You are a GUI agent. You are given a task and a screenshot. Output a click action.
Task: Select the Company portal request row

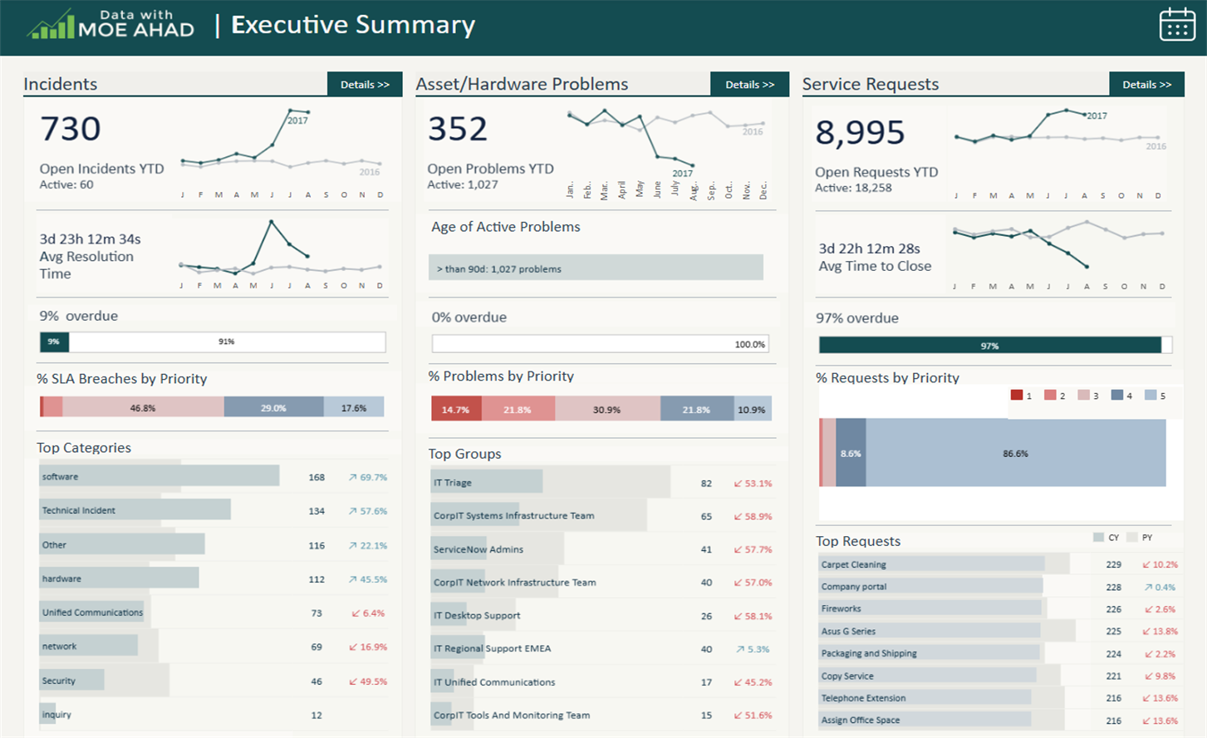[x=999, y=587]
